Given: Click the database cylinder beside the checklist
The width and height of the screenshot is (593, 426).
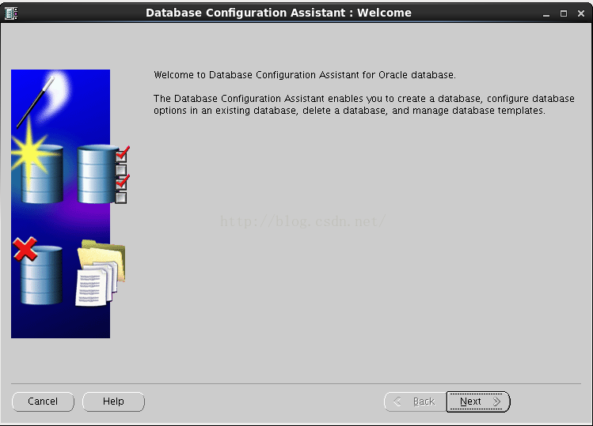Looking at the screenshot, I should (x=96, y=174).
